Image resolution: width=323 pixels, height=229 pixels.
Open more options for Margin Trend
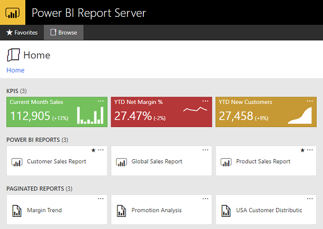[101, 199]
